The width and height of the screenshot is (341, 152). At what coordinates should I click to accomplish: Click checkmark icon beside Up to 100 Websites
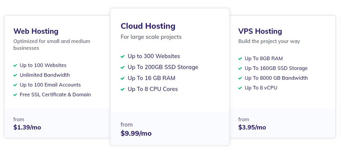[x=15, y=66]
